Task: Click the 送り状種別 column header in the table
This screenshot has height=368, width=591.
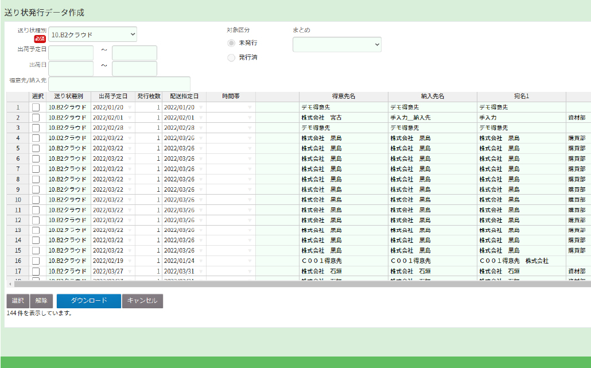Action: coord(69,96)
